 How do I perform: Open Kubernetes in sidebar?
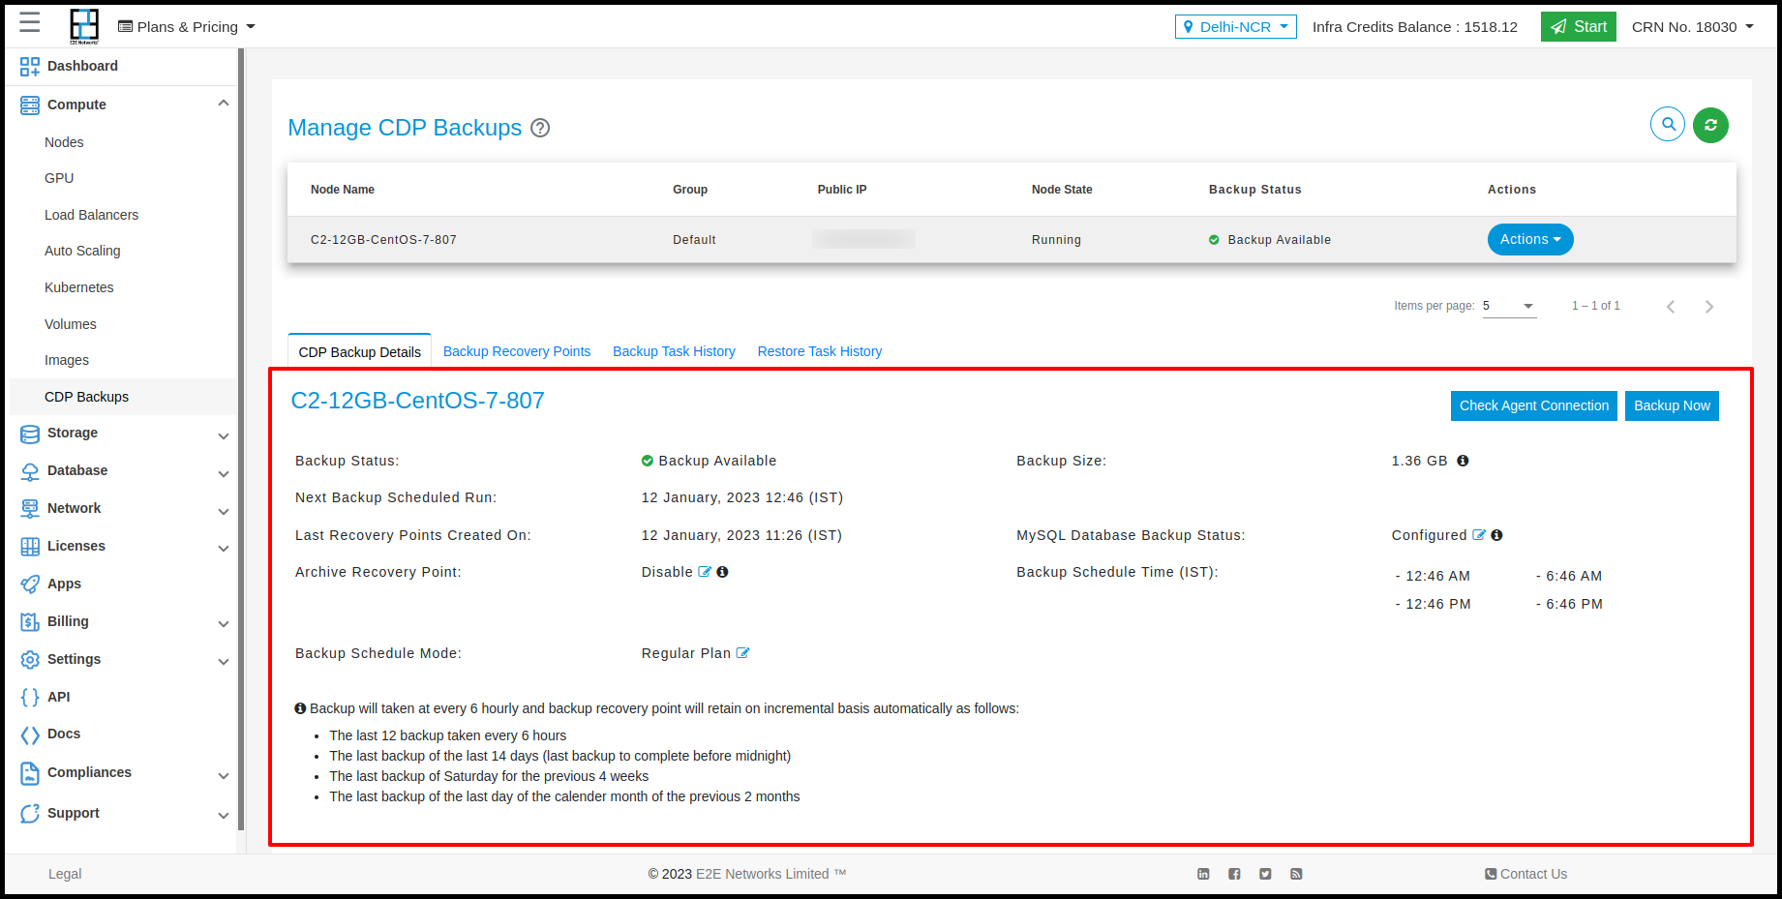(79, 287)
